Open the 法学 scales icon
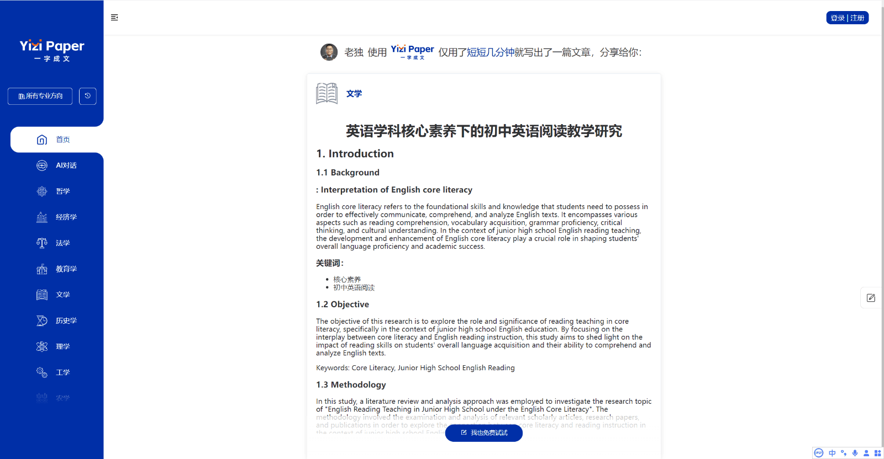This screenshot has width=884, height=459. click(x=42, y=243)
